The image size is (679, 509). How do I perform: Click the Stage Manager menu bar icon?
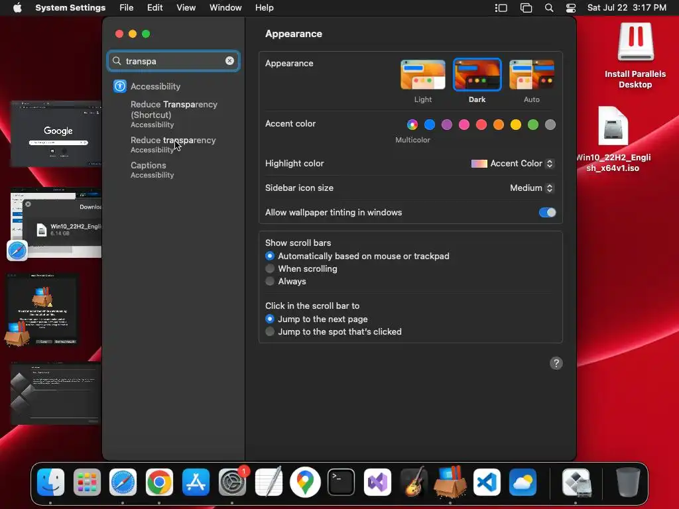tap(501, 8)
